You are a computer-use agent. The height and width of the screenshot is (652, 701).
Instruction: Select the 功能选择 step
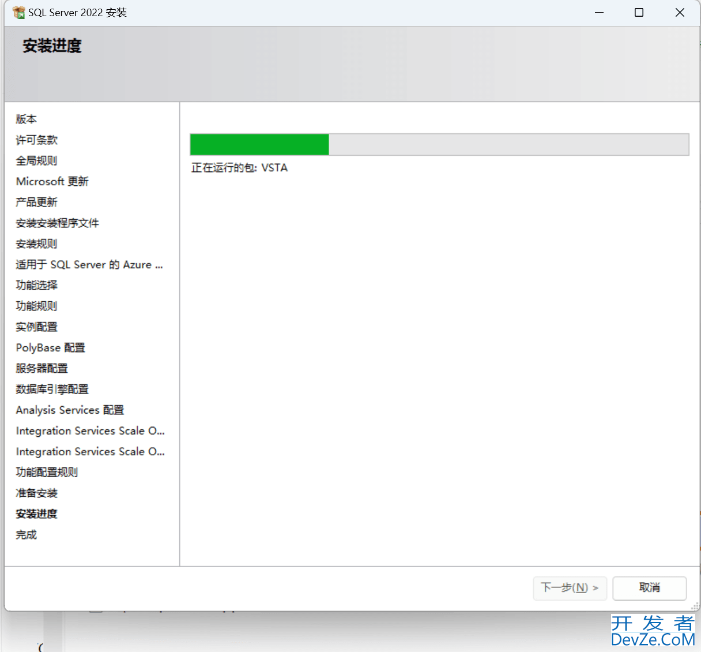pos(37,285)
